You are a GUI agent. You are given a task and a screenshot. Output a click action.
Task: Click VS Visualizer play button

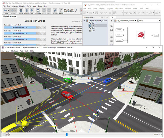pyautogui.click(x=4, y=135)
